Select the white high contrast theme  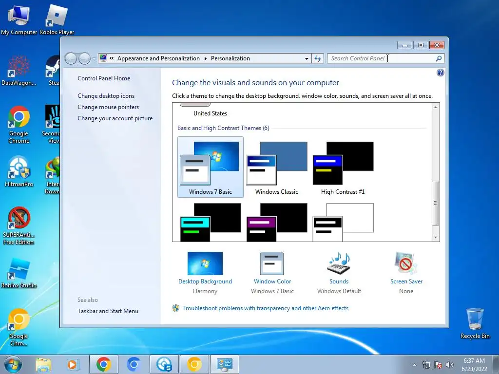click(343, 222)
